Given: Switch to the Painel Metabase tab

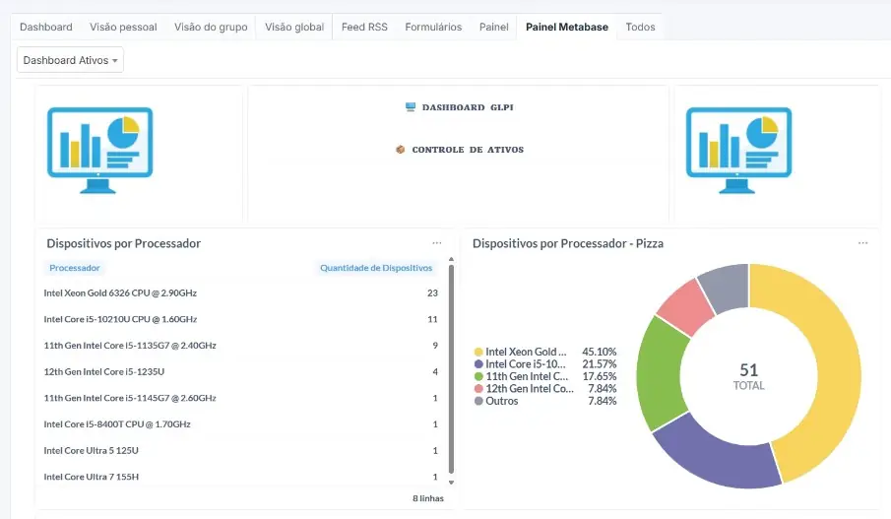Looking at the screenshot, I should click(566, 27).
